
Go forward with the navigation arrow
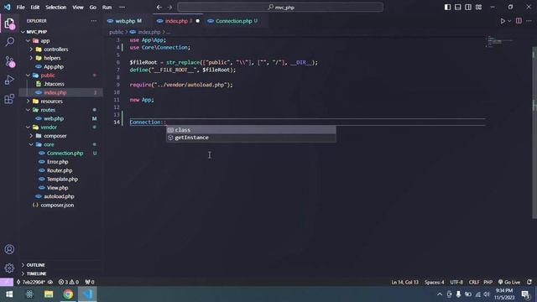169,8
